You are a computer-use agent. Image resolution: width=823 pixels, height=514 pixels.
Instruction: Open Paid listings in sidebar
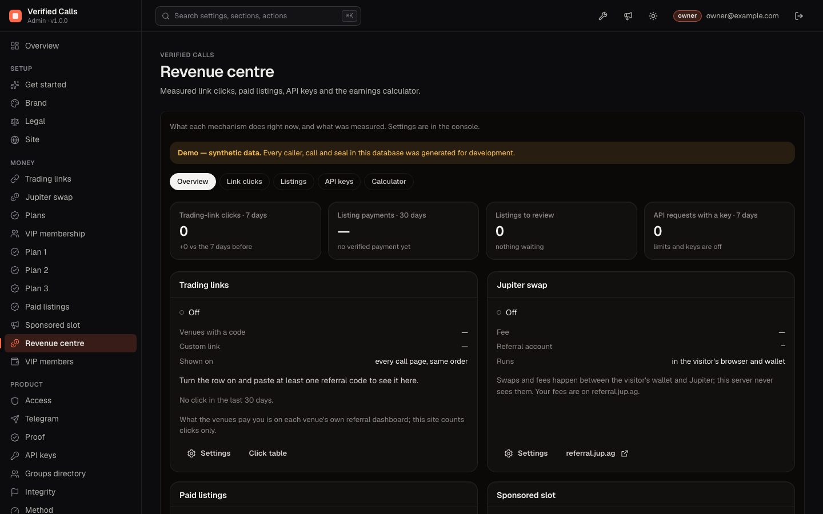click(71, 307)
